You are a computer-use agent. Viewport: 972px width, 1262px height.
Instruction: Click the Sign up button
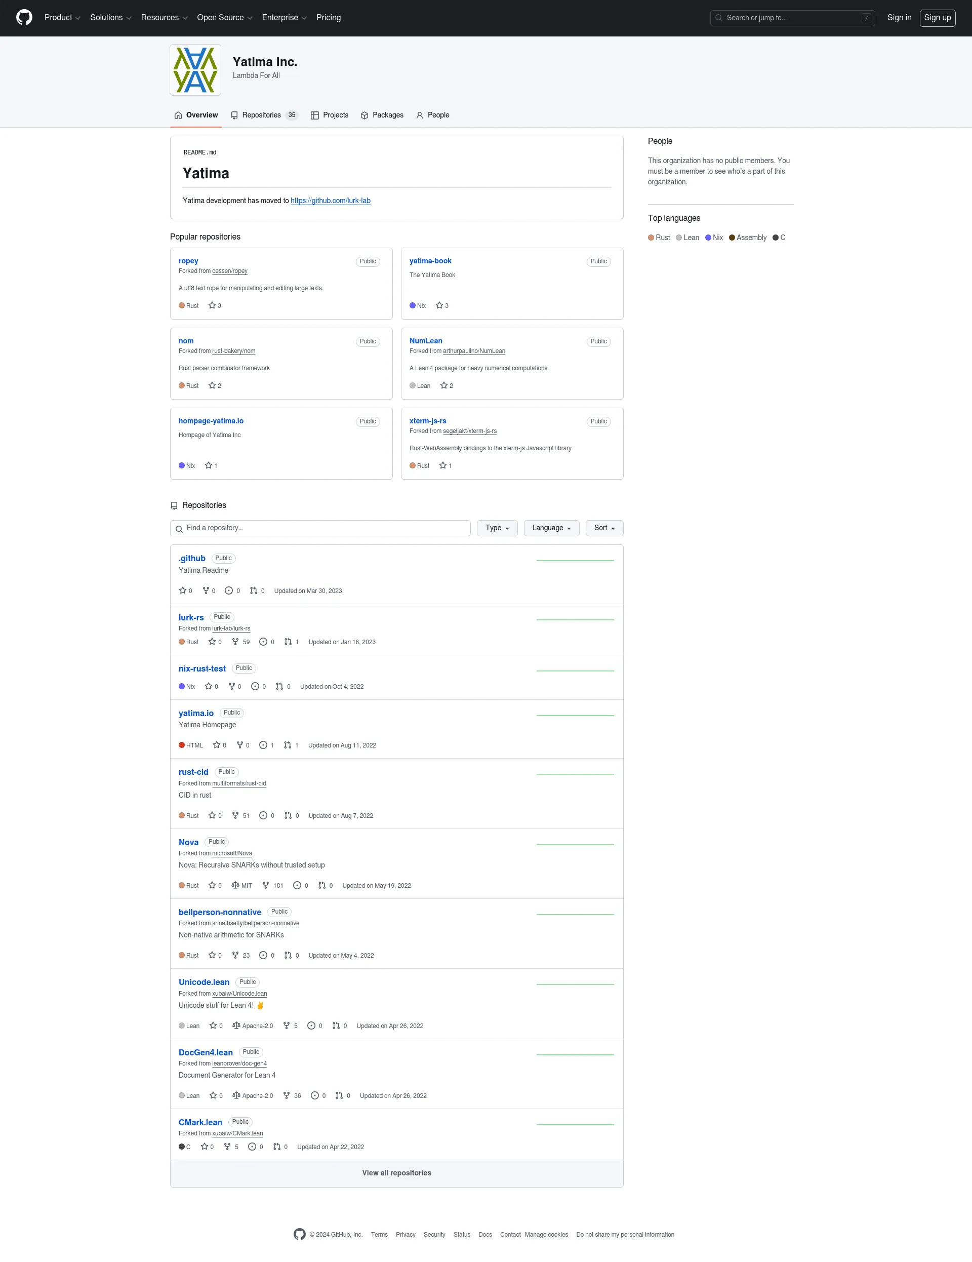pos(938,17)
